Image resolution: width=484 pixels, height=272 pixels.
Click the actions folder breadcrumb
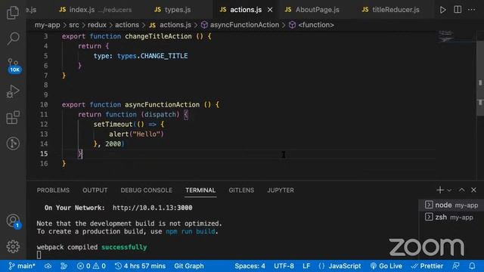(127, 25)
